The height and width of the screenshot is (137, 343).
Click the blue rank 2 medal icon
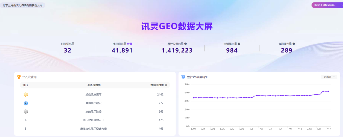click(25, 103)
